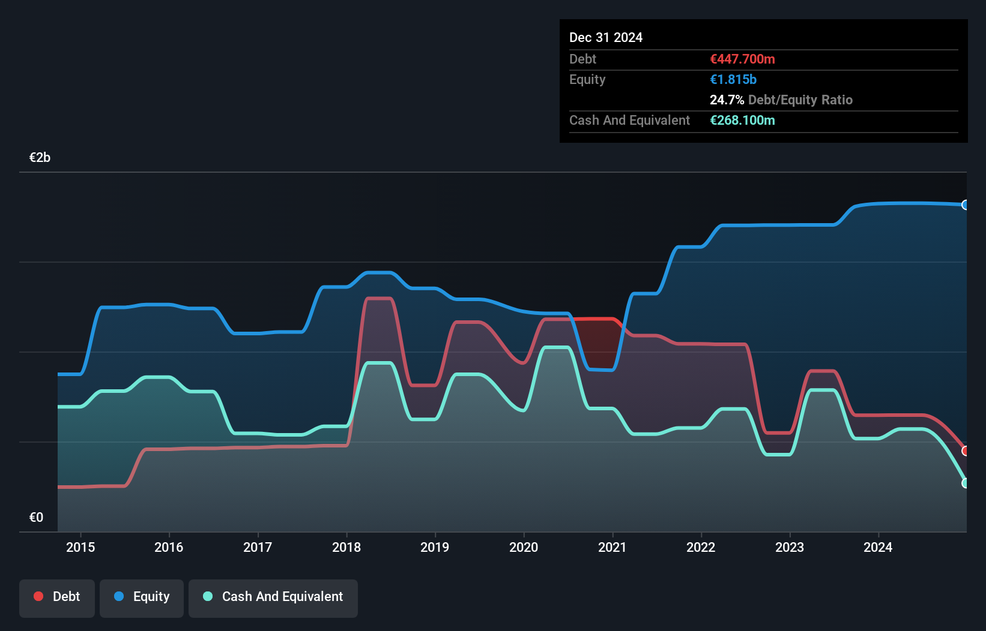This screenshot has width=986, height=631.
Task: Click Cash And Equivalent label in tooltip
Action: [629, 121]
